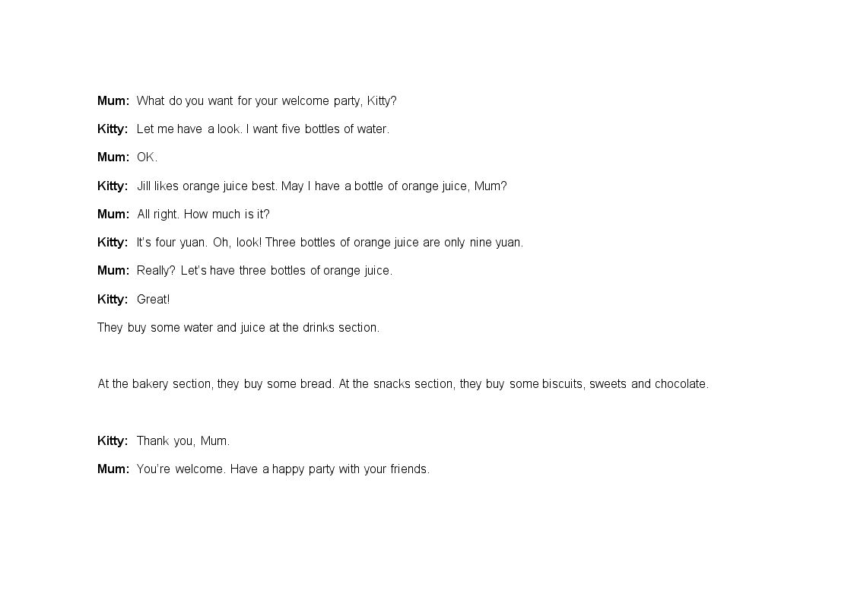Click the words "welcome party" in first line

pyautogui.click(x=321, y=100)
